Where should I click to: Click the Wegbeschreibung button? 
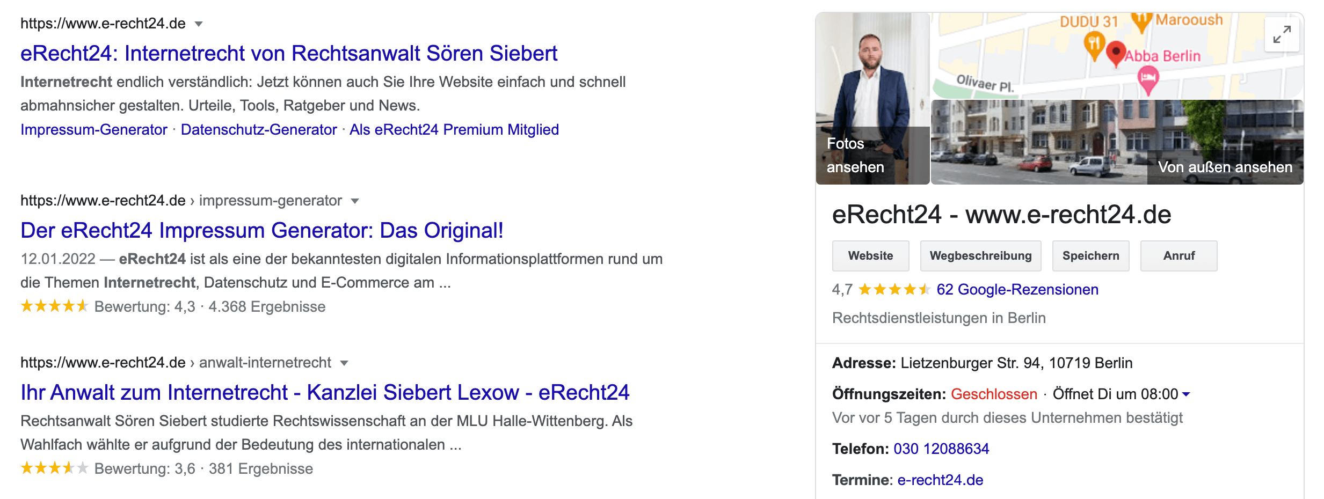(980, 256)
